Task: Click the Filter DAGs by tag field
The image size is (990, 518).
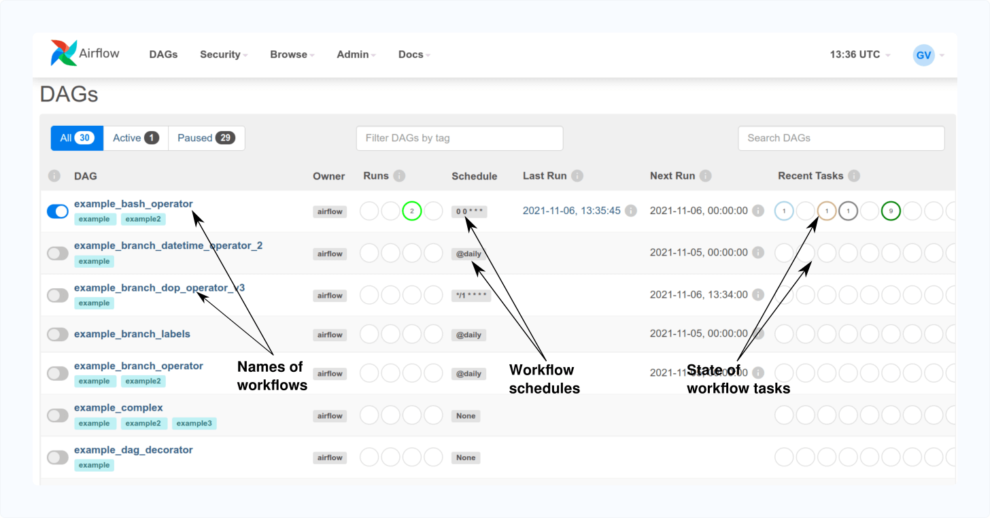Action: point(460,138)
